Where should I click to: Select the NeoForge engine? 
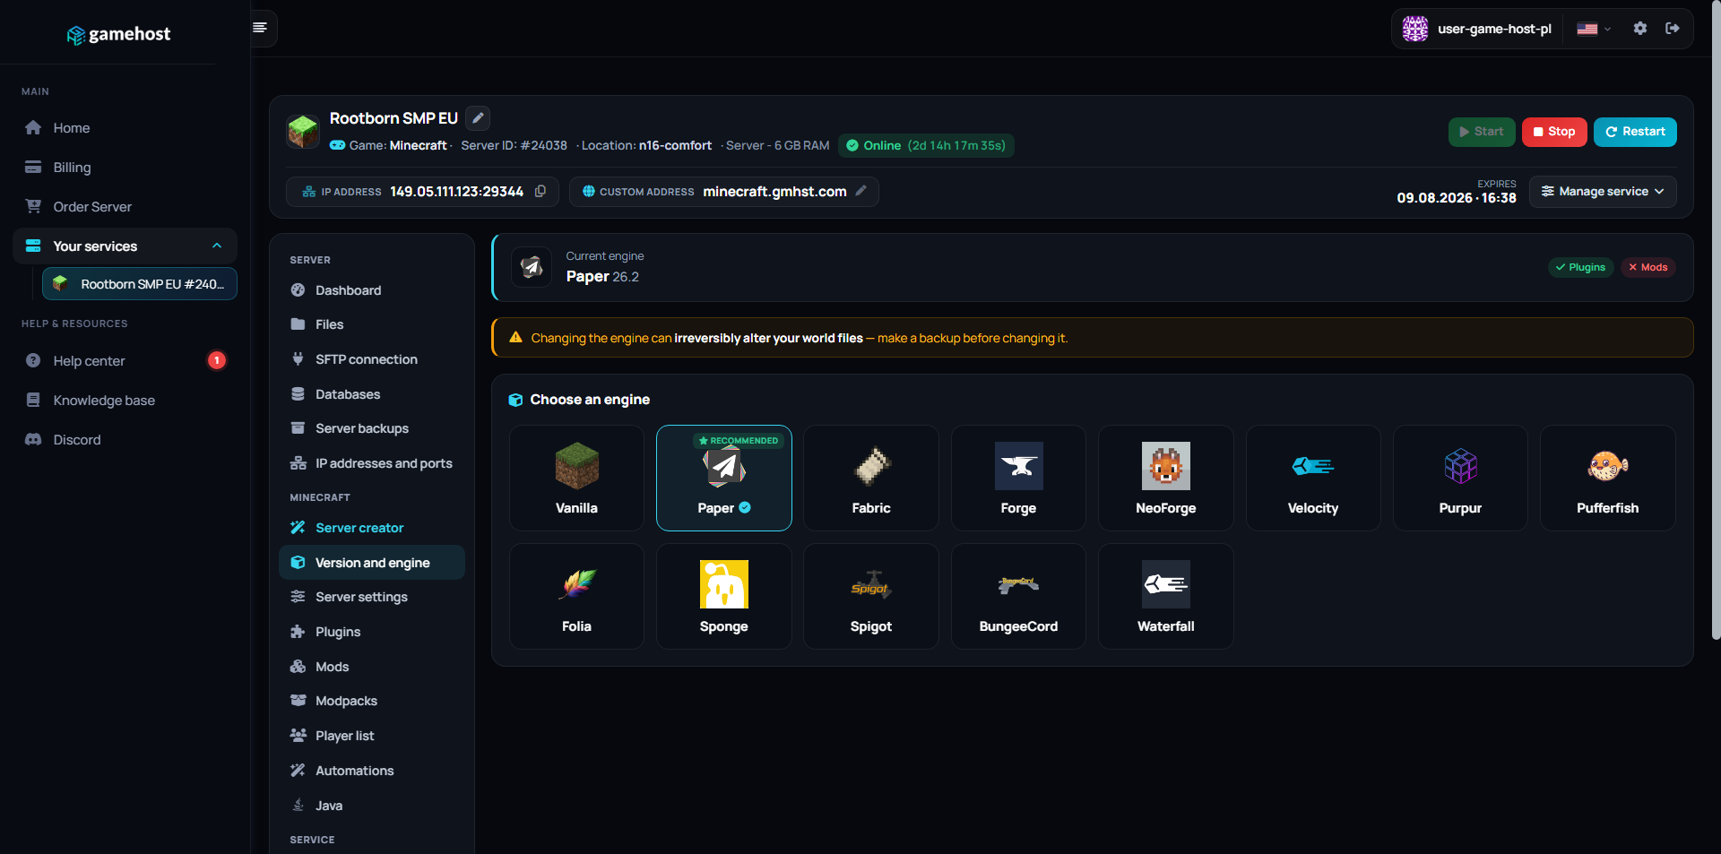click(x=1165, y=478)
